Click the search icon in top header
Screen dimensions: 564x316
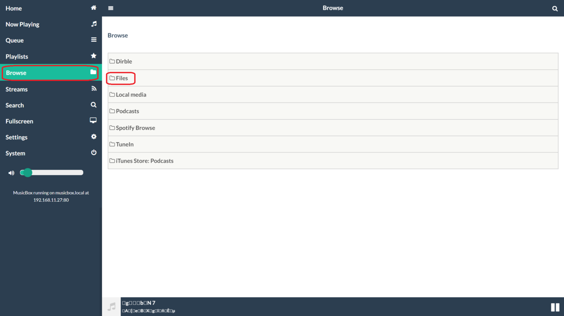555,8
